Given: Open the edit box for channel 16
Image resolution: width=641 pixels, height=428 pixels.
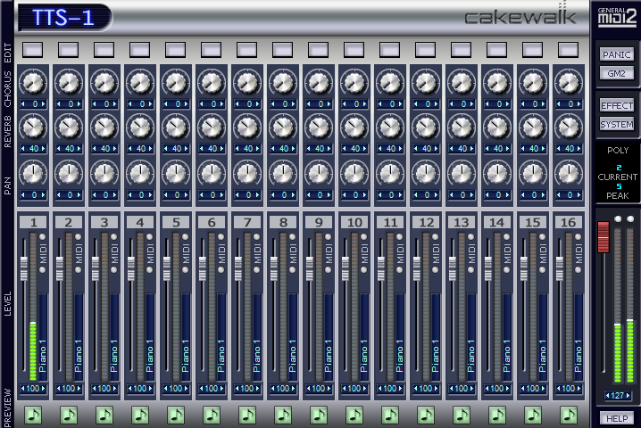Looking at the screenshot, I should pyautogui.click(x=568, y=50).
